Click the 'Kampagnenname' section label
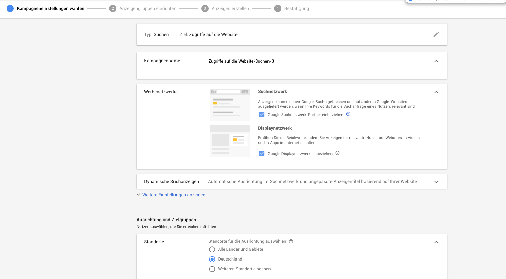Screen dimensions: 506x279 (162, 61)
